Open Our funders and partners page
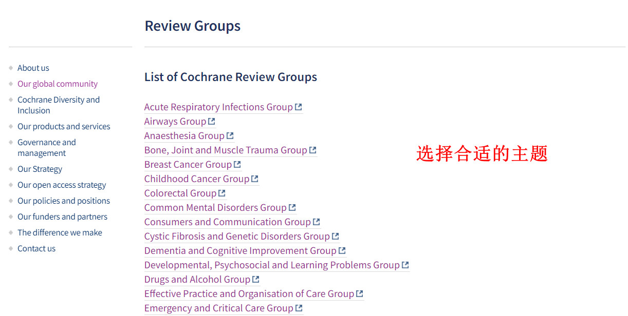The height and width of the screenshot is (316, 628). [x=63, y=216]
